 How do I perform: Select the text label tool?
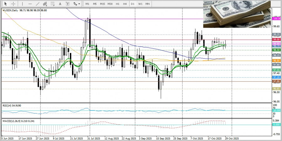[68, 4]
